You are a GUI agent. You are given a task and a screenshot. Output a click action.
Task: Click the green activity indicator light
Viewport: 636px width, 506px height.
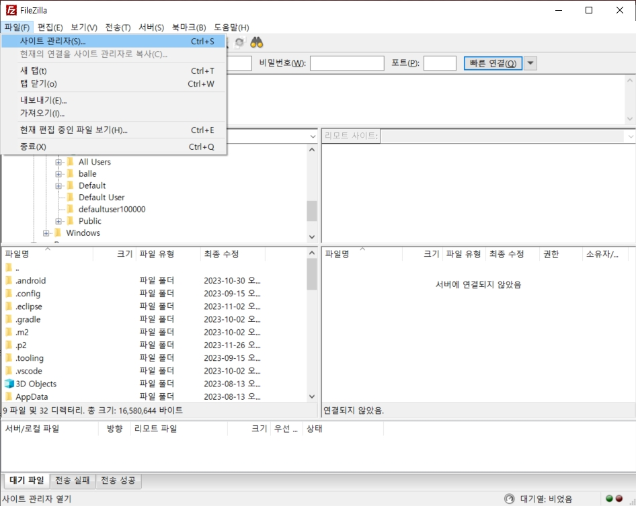coord(609,499)
